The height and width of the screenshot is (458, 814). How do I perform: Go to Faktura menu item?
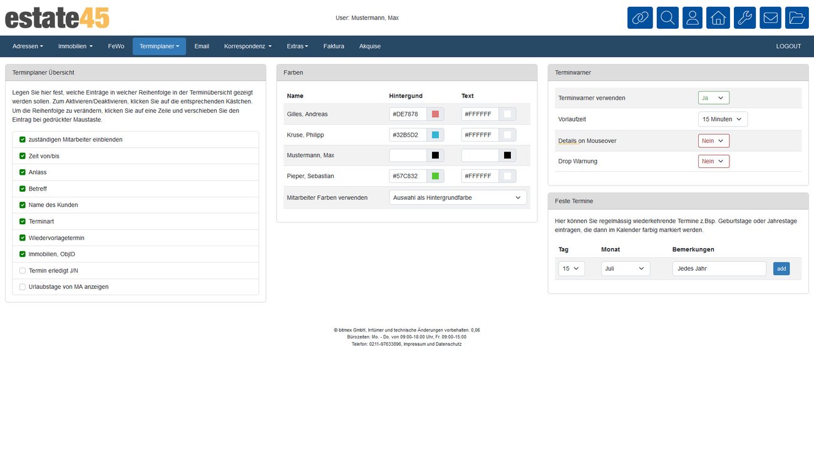pyautogui.click(x=334, y=46)
